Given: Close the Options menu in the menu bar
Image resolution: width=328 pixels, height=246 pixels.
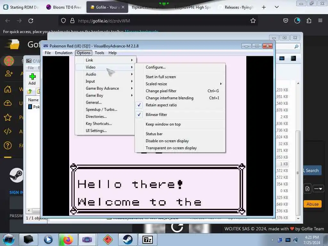Looking at the screenshot, I should (x=84, y=53).
